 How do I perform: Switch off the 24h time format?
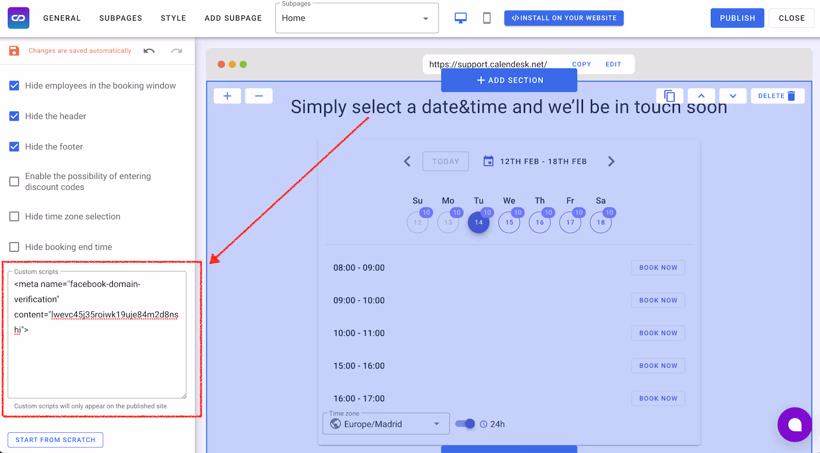[x=465, y=424]
